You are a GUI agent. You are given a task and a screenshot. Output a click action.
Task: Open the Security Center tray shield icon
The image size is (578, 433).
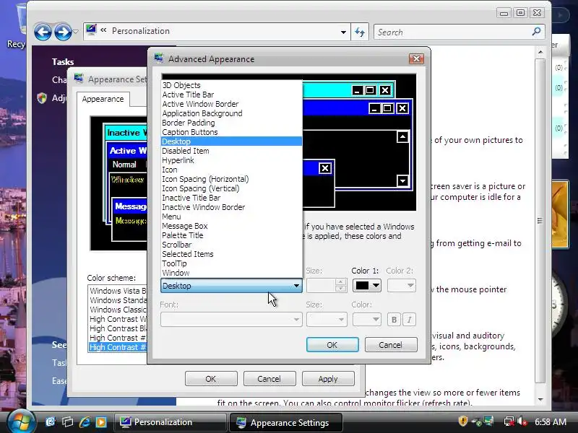(x=463, y=421)
